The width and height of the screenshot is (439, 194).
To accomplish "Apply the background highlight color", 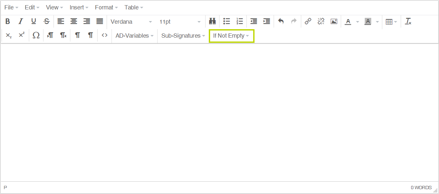I will coord(368,22).
